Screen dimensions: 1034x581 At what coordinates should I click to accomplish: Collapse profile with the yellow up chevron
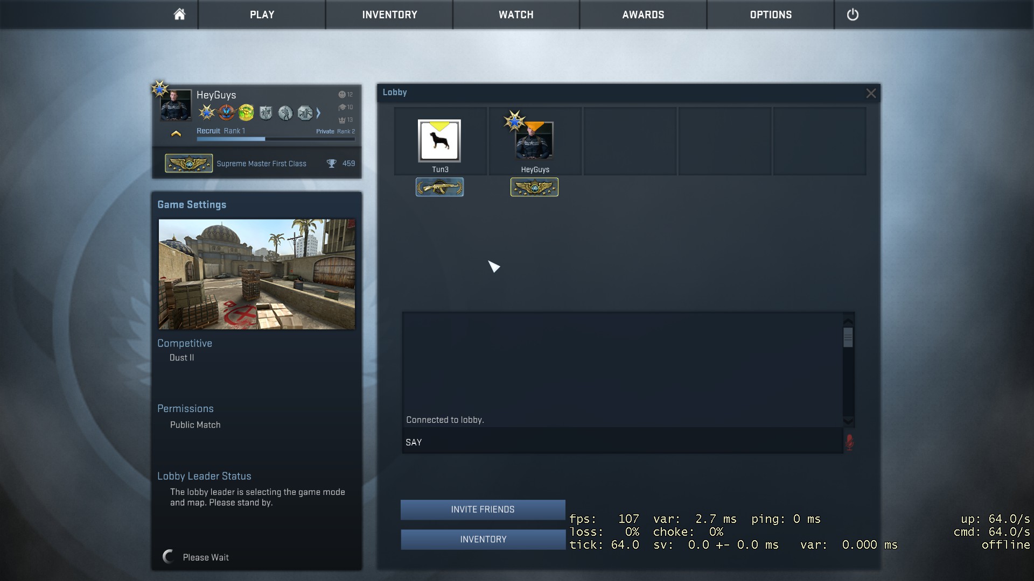point(176,134)
